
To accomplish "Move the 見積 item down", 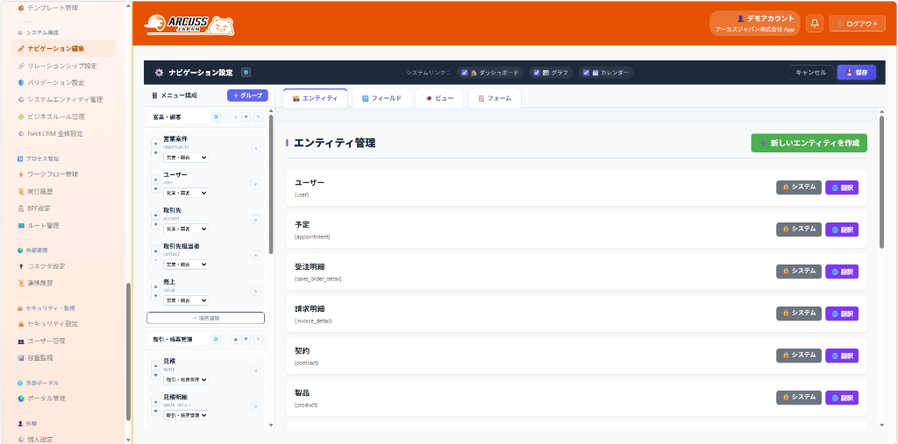I will click(155, 376).
